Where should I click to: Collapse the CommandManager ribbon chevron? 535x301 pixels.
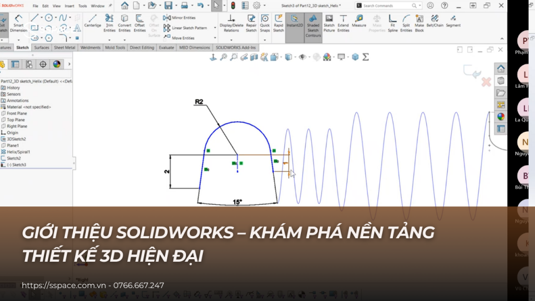coord(502,39)
